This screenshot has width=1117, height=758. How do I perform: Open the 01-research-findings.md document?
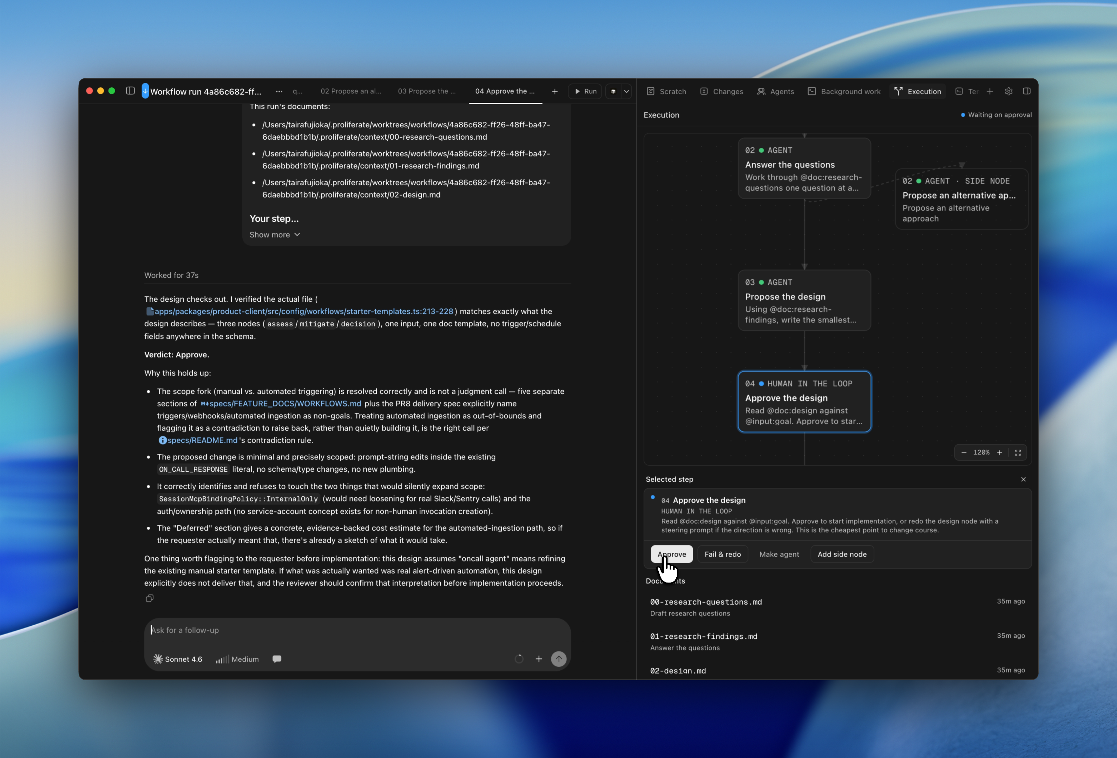click(837, 642)
